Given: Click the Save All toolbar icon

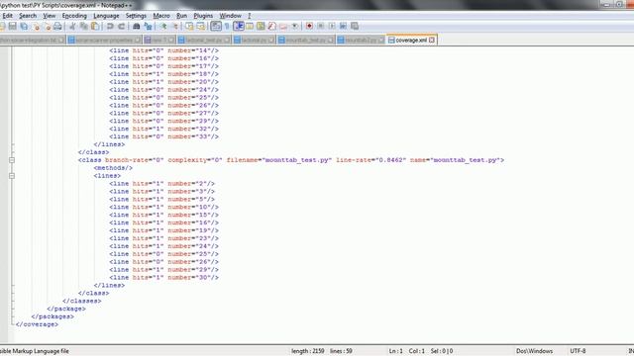Looking at the screenshot, I should [24, 27].
